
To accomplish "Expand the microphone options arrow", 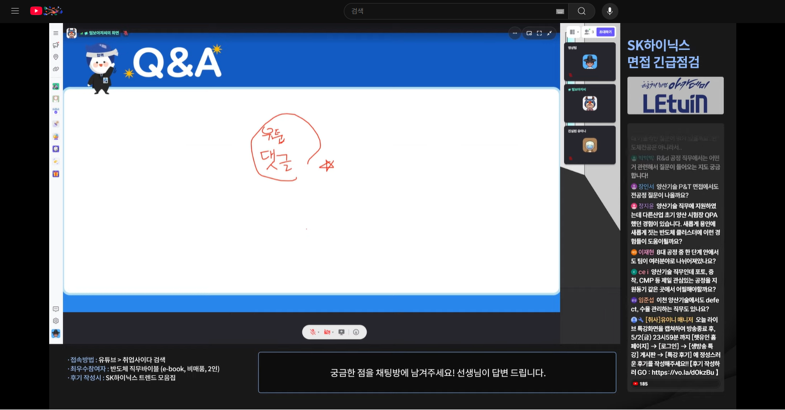I will click(x=318, y=332).
